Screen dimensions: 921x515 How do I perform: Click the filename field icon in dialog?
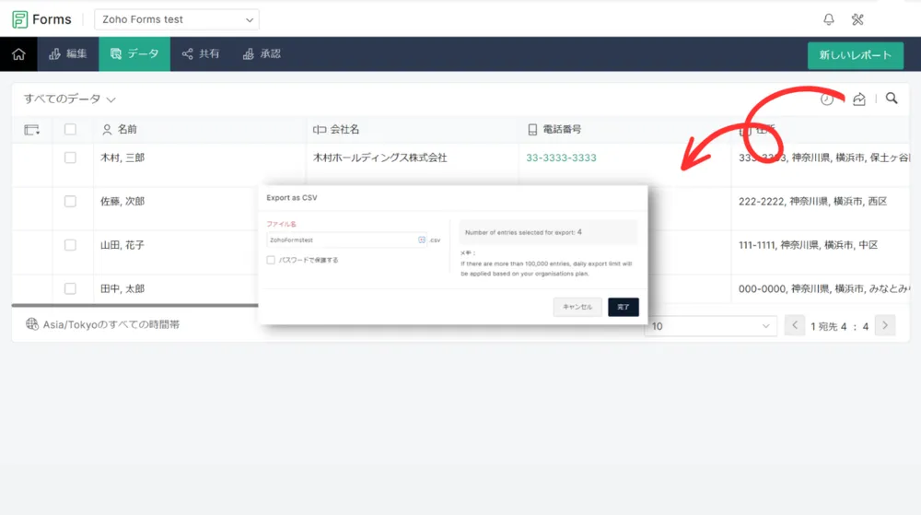point(422,240)
